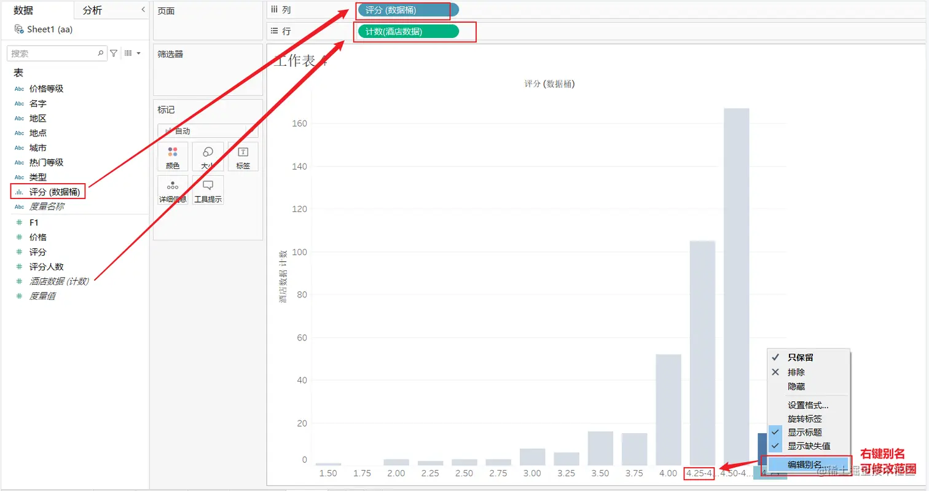The image size is (929, 491).
Task: Click the 评分 (数据桶) pill on columns shelf
Action: (408, 10)
